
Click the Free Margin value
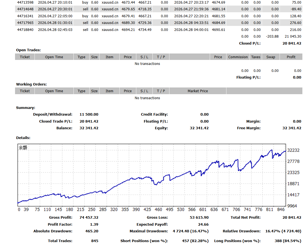click(292, 128)
